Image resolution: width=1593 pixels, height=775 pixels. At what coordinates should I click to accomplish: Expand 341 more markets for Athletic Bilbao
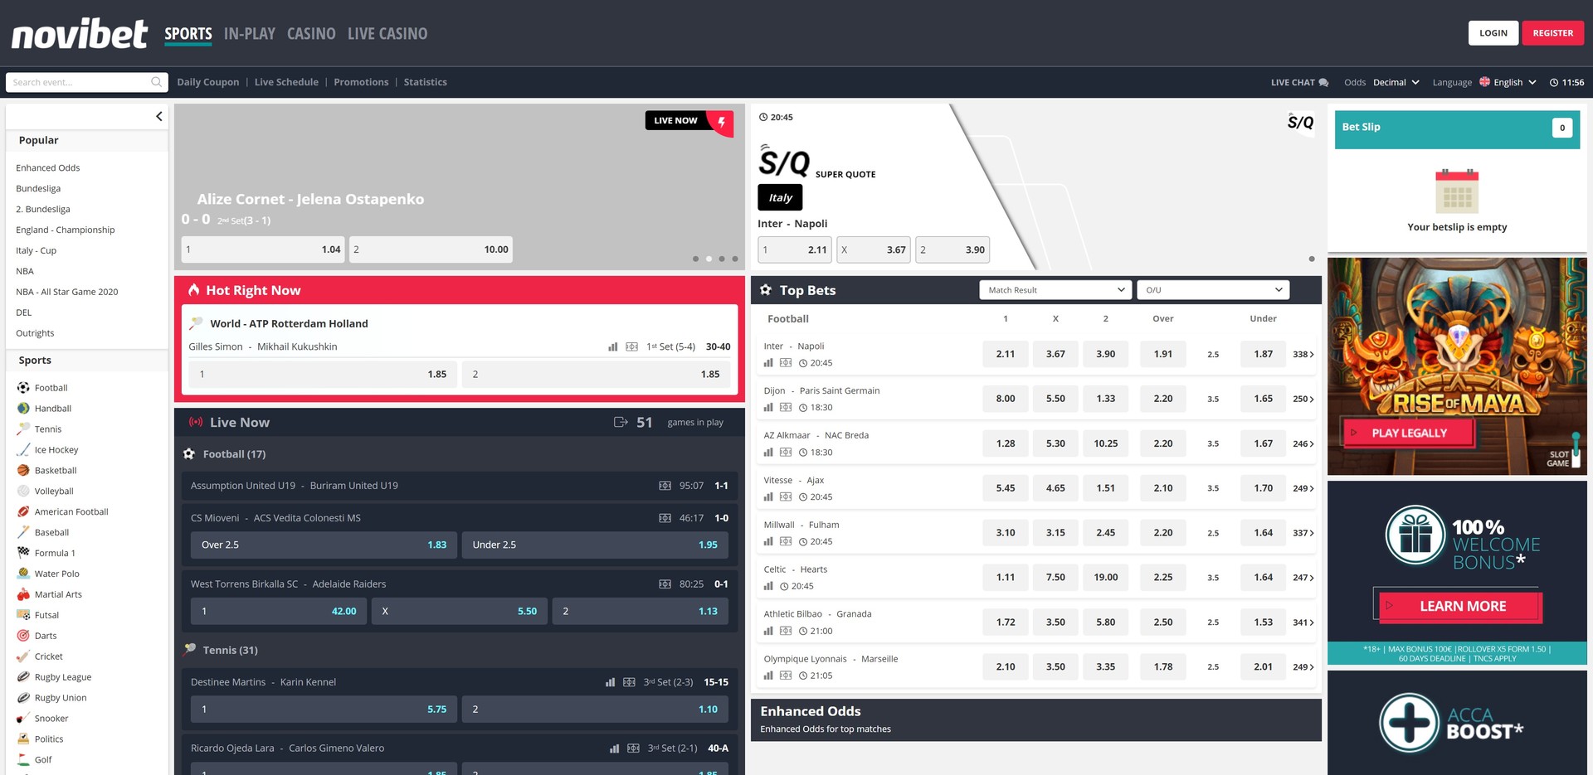click(1303, 622)
